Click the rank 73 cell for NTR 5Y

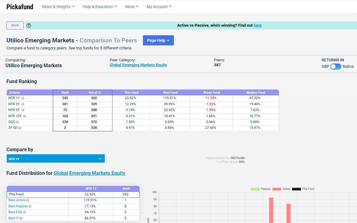point(65,110)
